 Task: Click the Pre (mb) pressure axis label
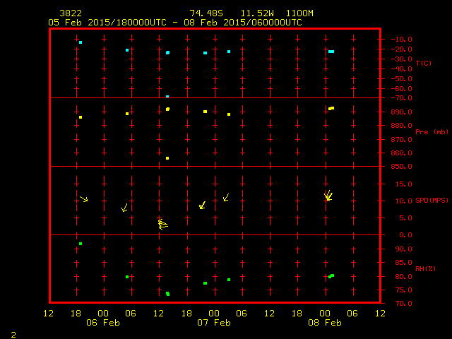tap(432, 132)
